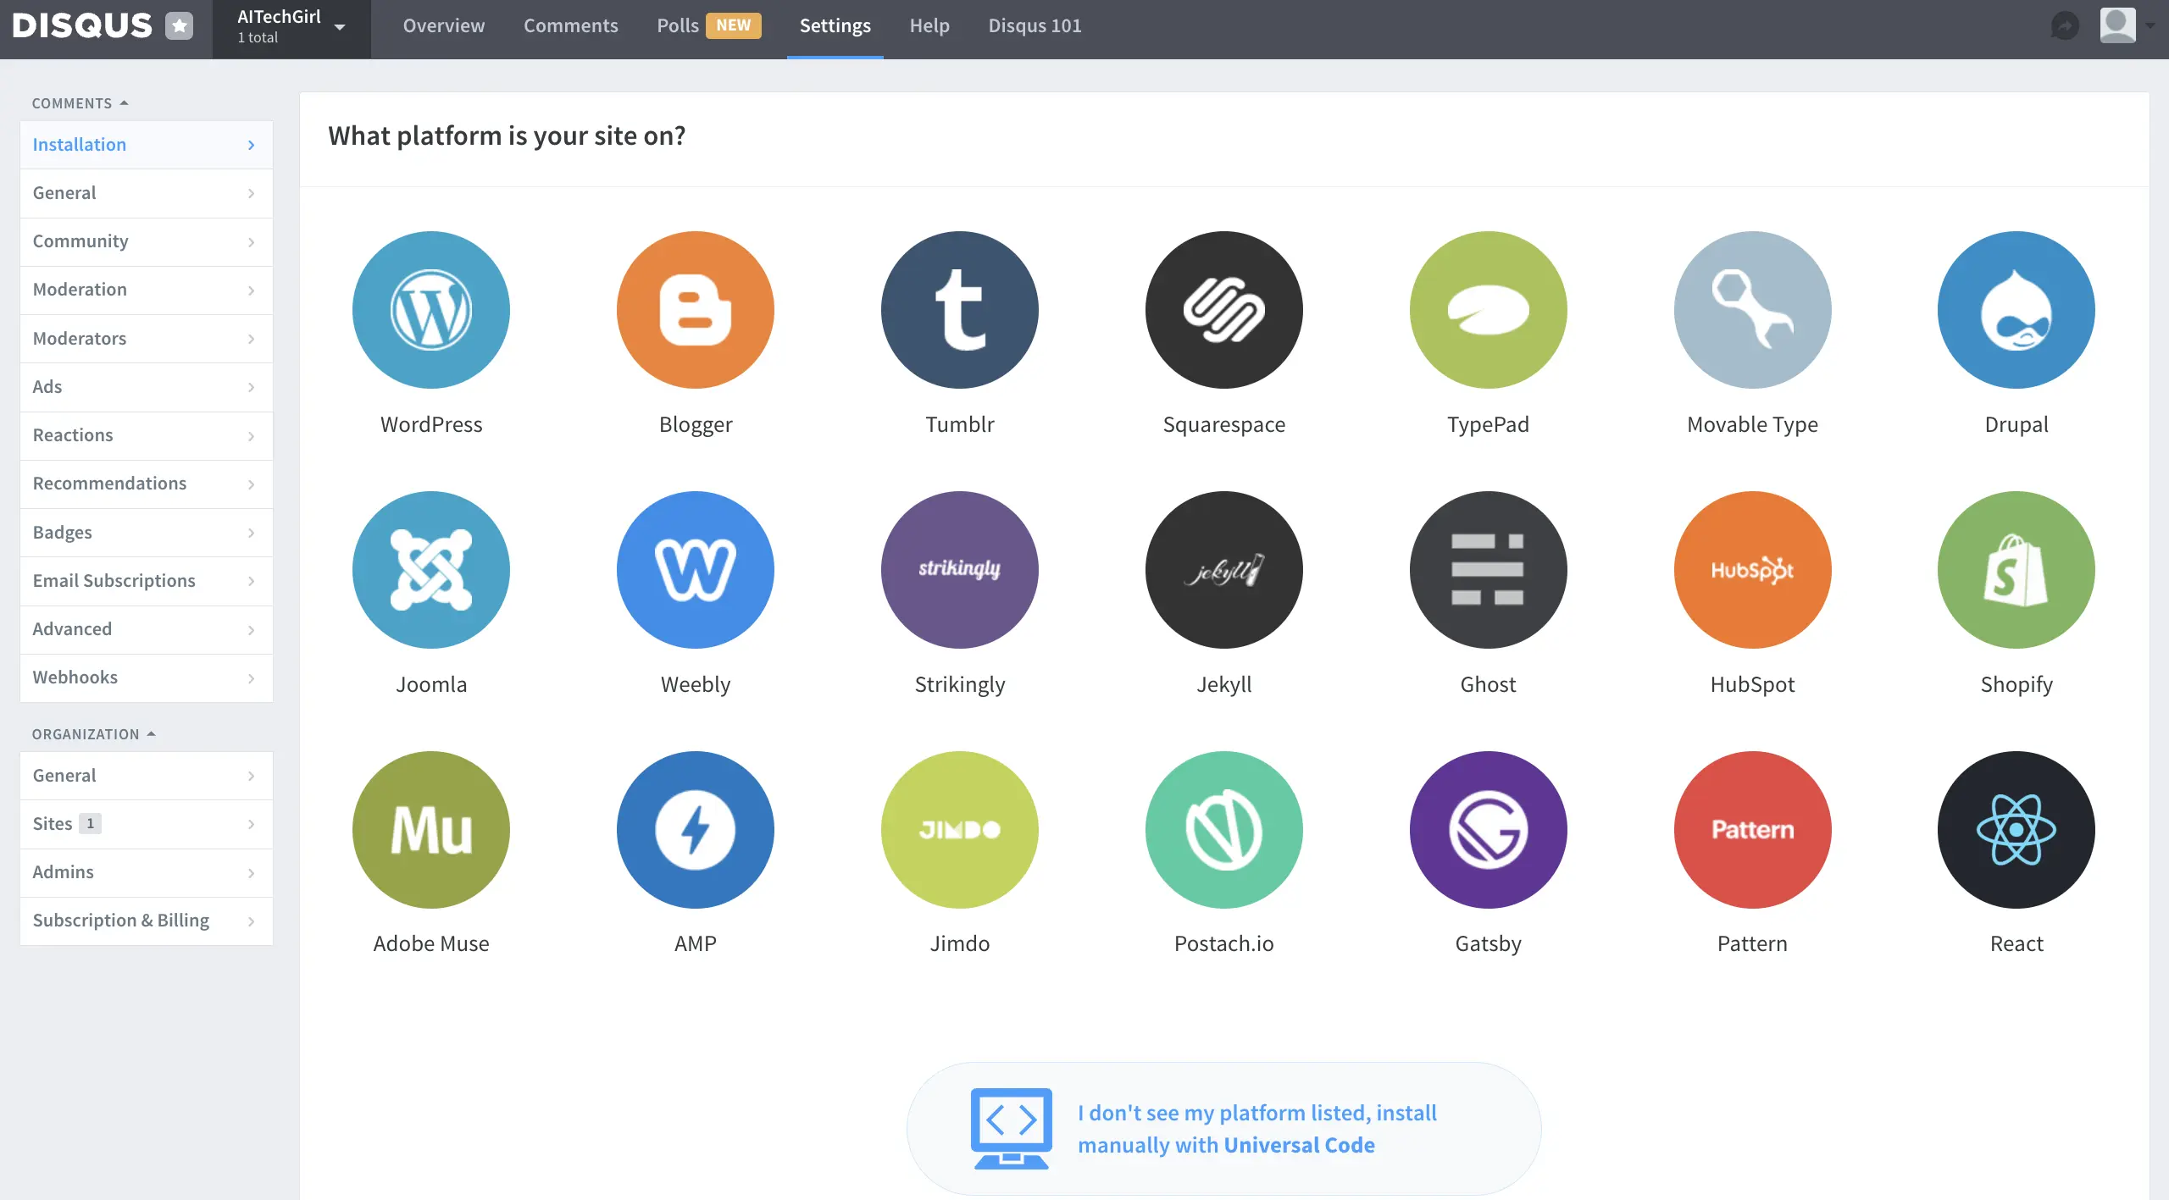2169x1200 pixels.
Task: Select the Jimdo platform icon
Action: pos(960,830)
